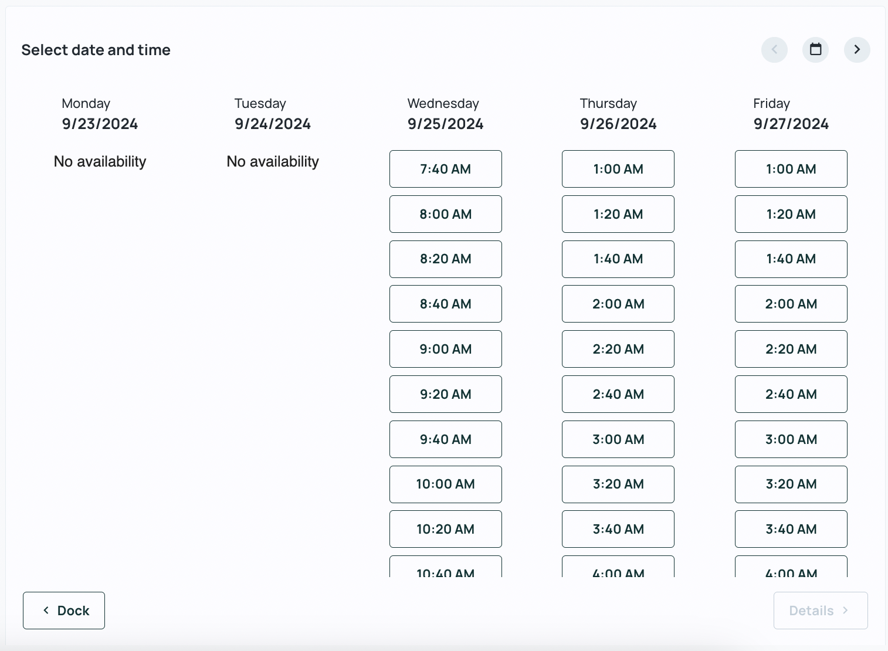Select Friday 2:40 AM slot

pyautogui.click(x=791, y=394)
